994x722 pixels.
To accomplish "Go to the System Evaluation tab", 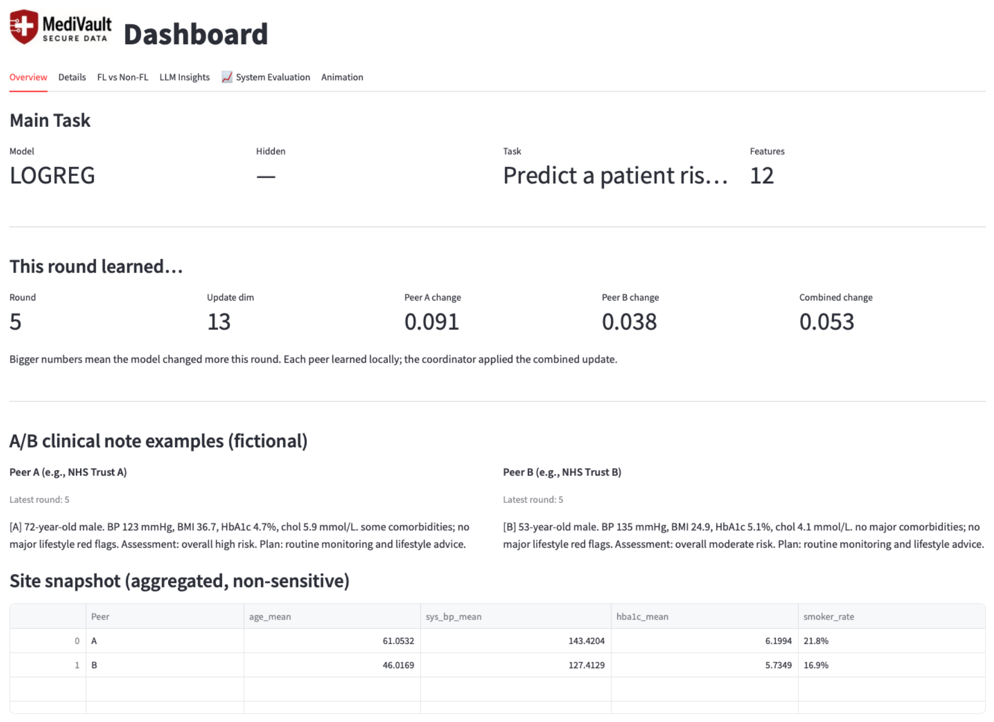I will pos(272,77).
